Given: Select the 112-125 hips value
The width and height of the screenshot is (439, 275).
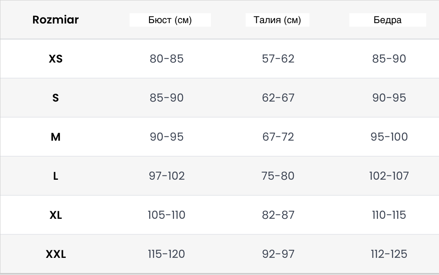Looking at the screenshot, I should click(x=389, y=254).
